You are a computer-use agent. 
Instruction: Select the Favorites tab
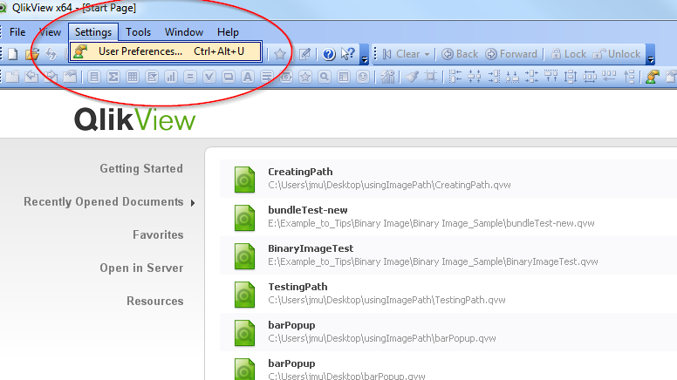pyautogui.click(x=158, y=235)
